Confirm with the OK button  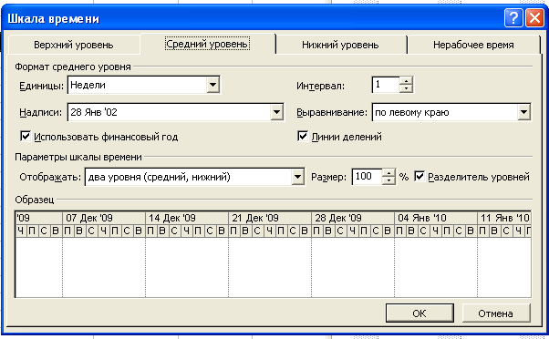point(420,313)
